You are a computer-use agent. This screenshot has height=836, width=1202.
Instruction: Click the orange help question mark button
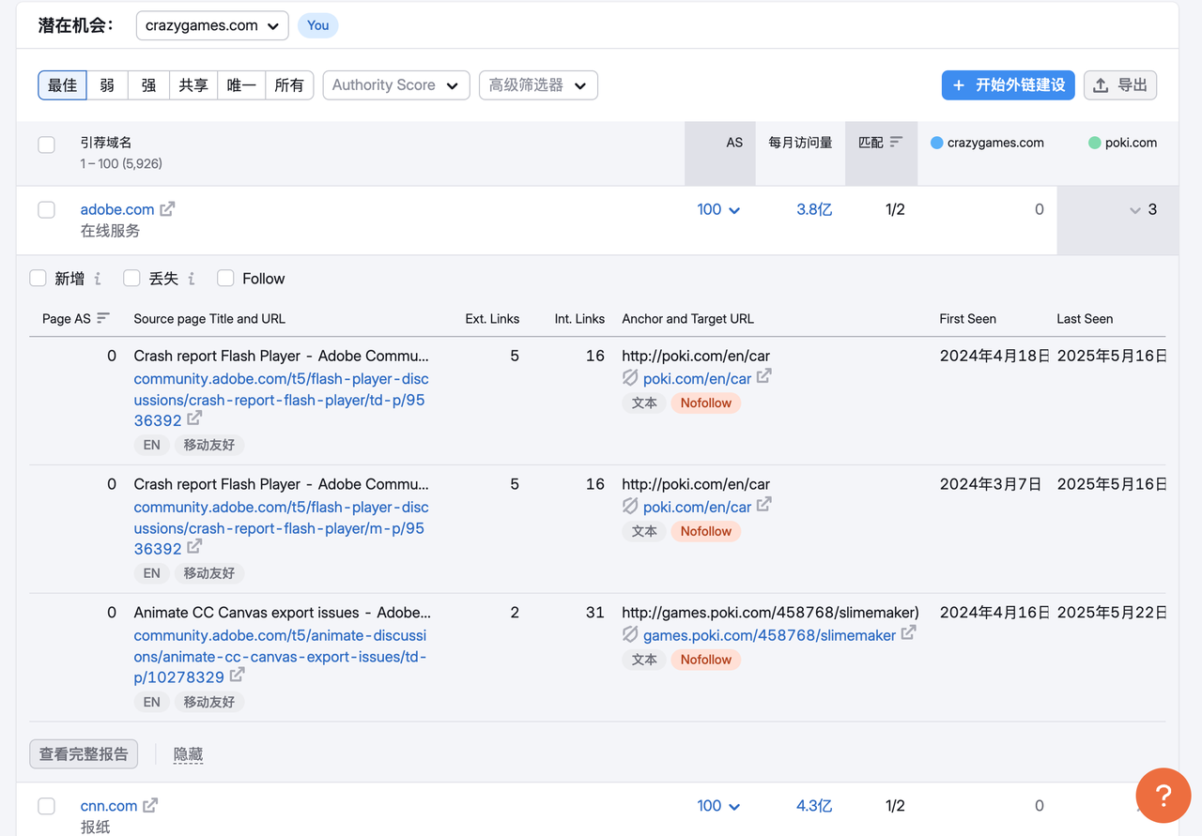click(x=1163, y=796)
